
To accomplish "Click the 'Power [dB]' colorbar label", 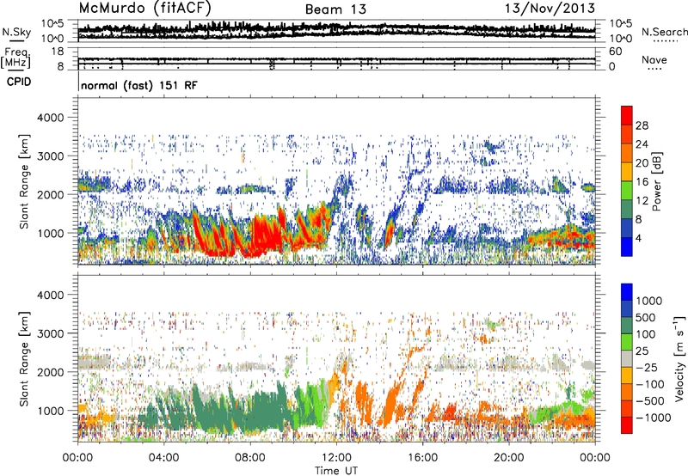I will (x=656, y=181).
